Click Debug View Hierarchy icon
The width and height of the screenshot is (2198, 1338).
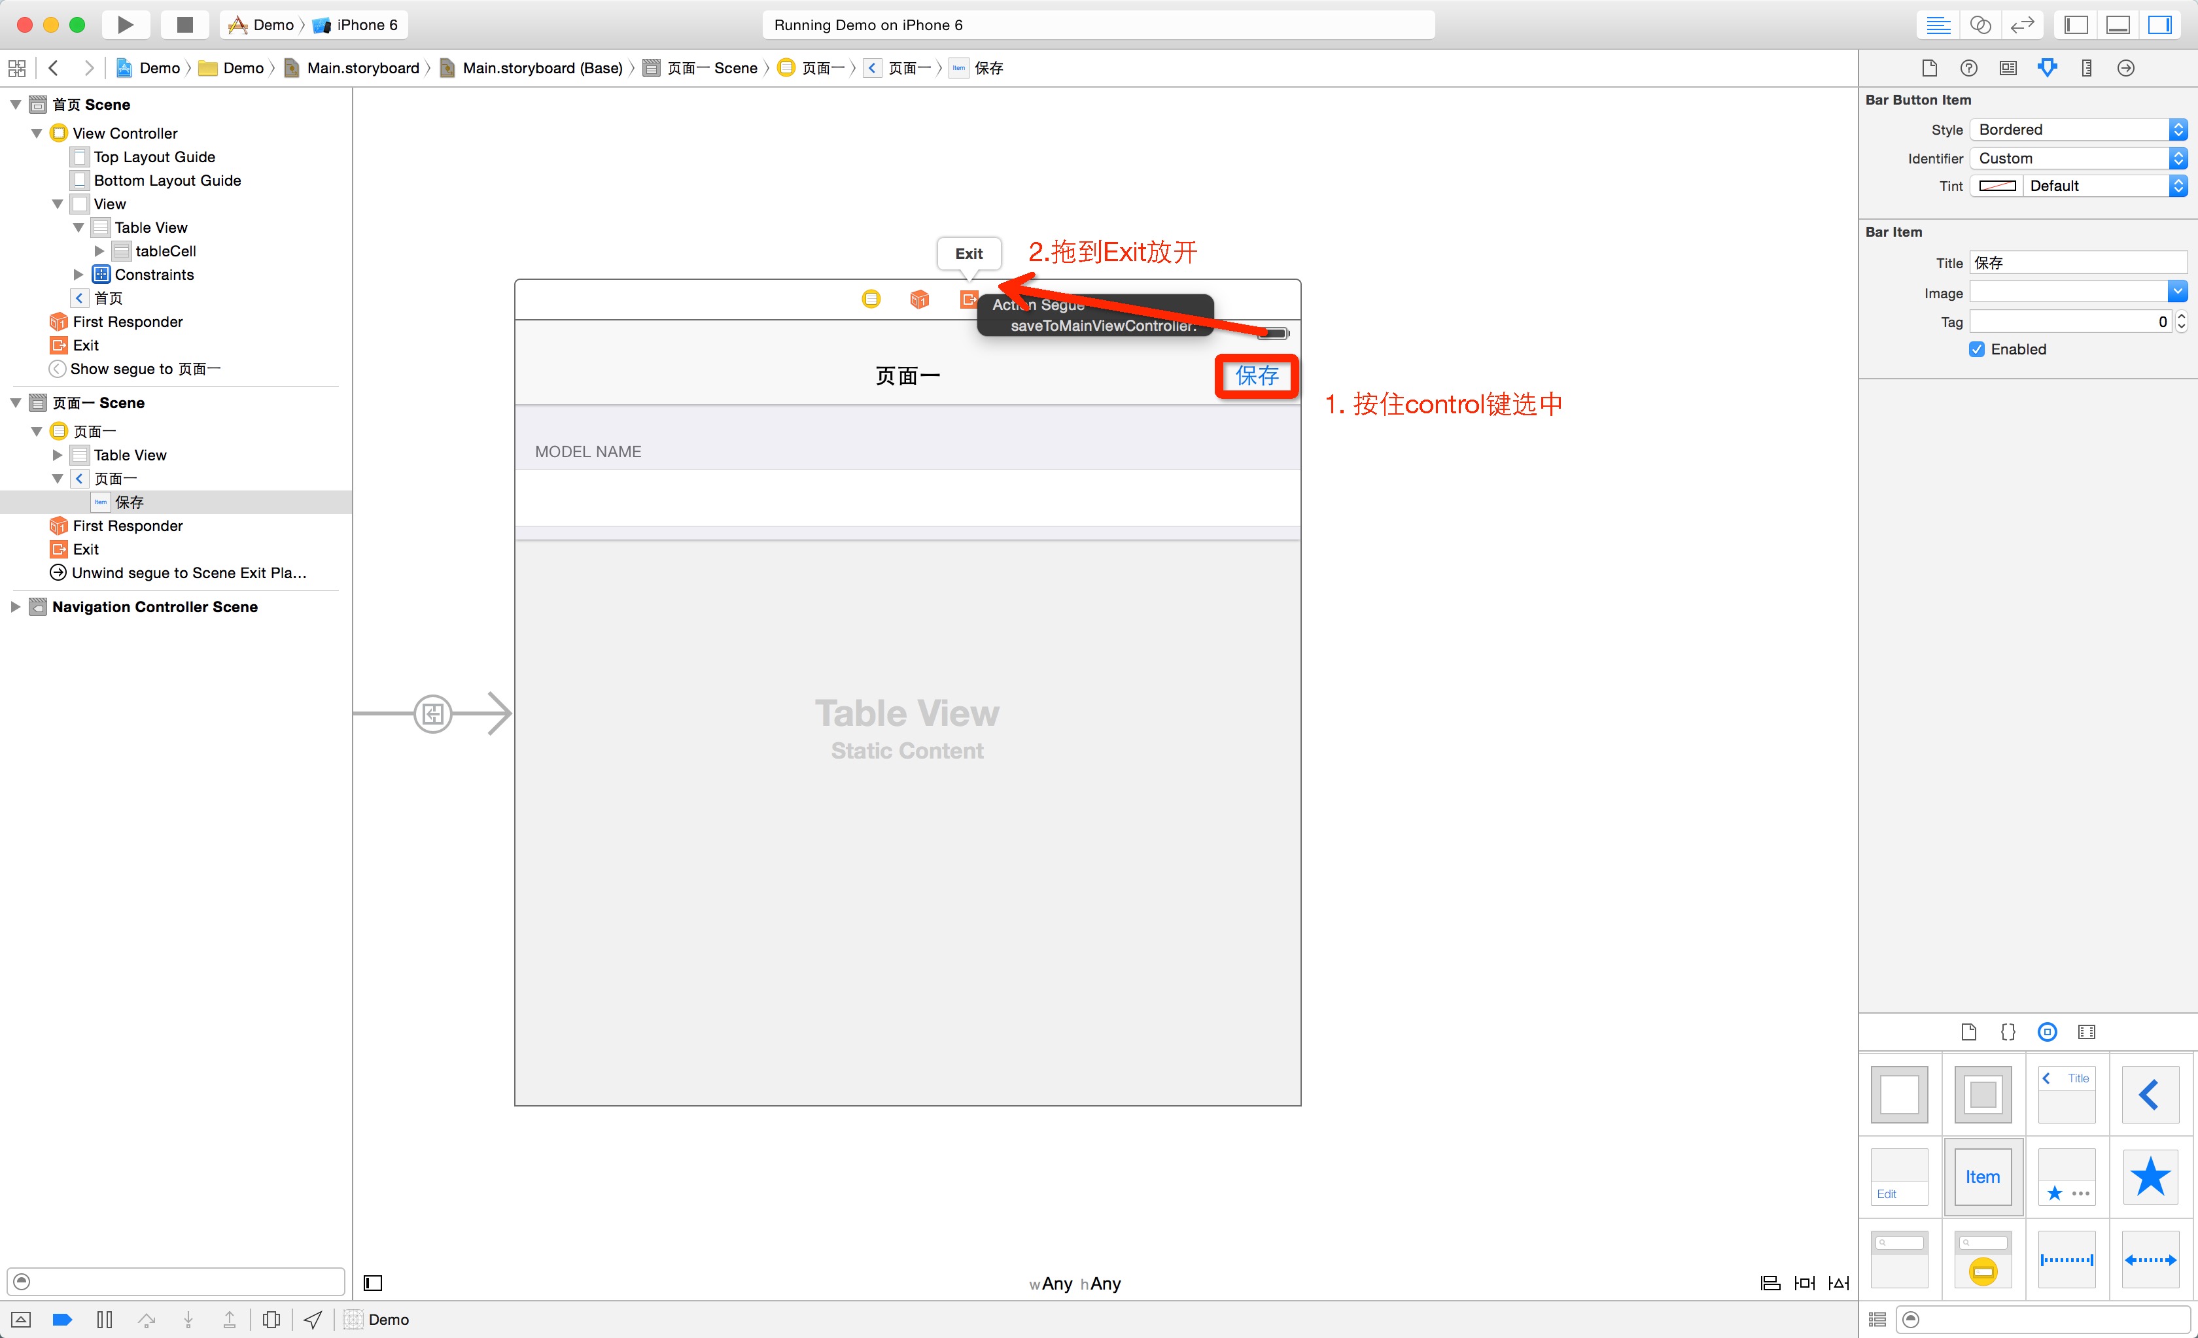[x=271, y=1319]
